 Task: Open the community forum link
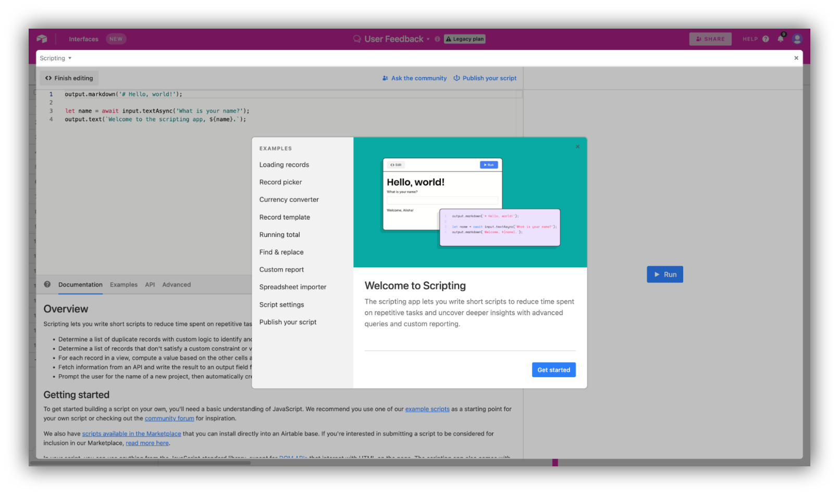pos(169,418)
